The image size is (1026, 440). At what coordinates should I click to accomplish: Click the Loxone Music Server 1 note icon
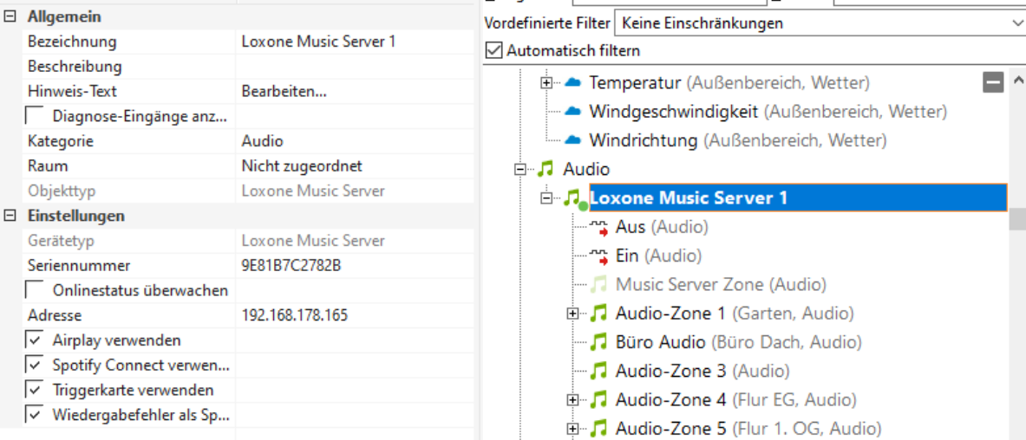pyautogui.click(x=572, y=198)
